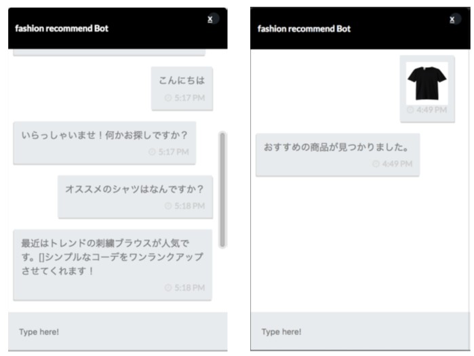Click clock icon on おすすめの商品 message
The height and width of the screenshot is (356, 474).
click(376, 164)
